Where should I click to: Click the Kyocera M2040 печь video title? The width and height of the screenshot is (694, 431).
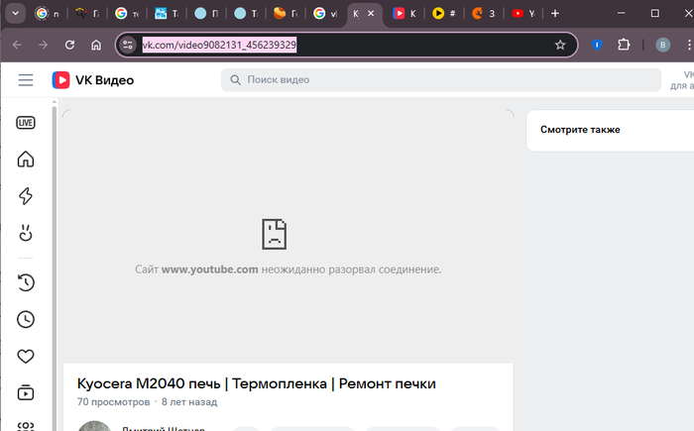[256, 383]
